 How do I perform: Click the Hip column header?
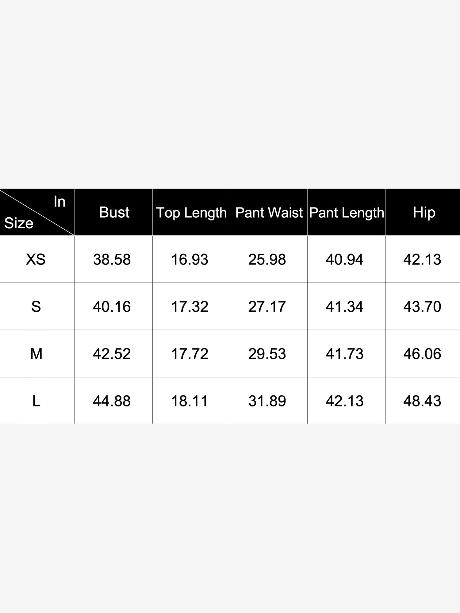coord(424,213)
